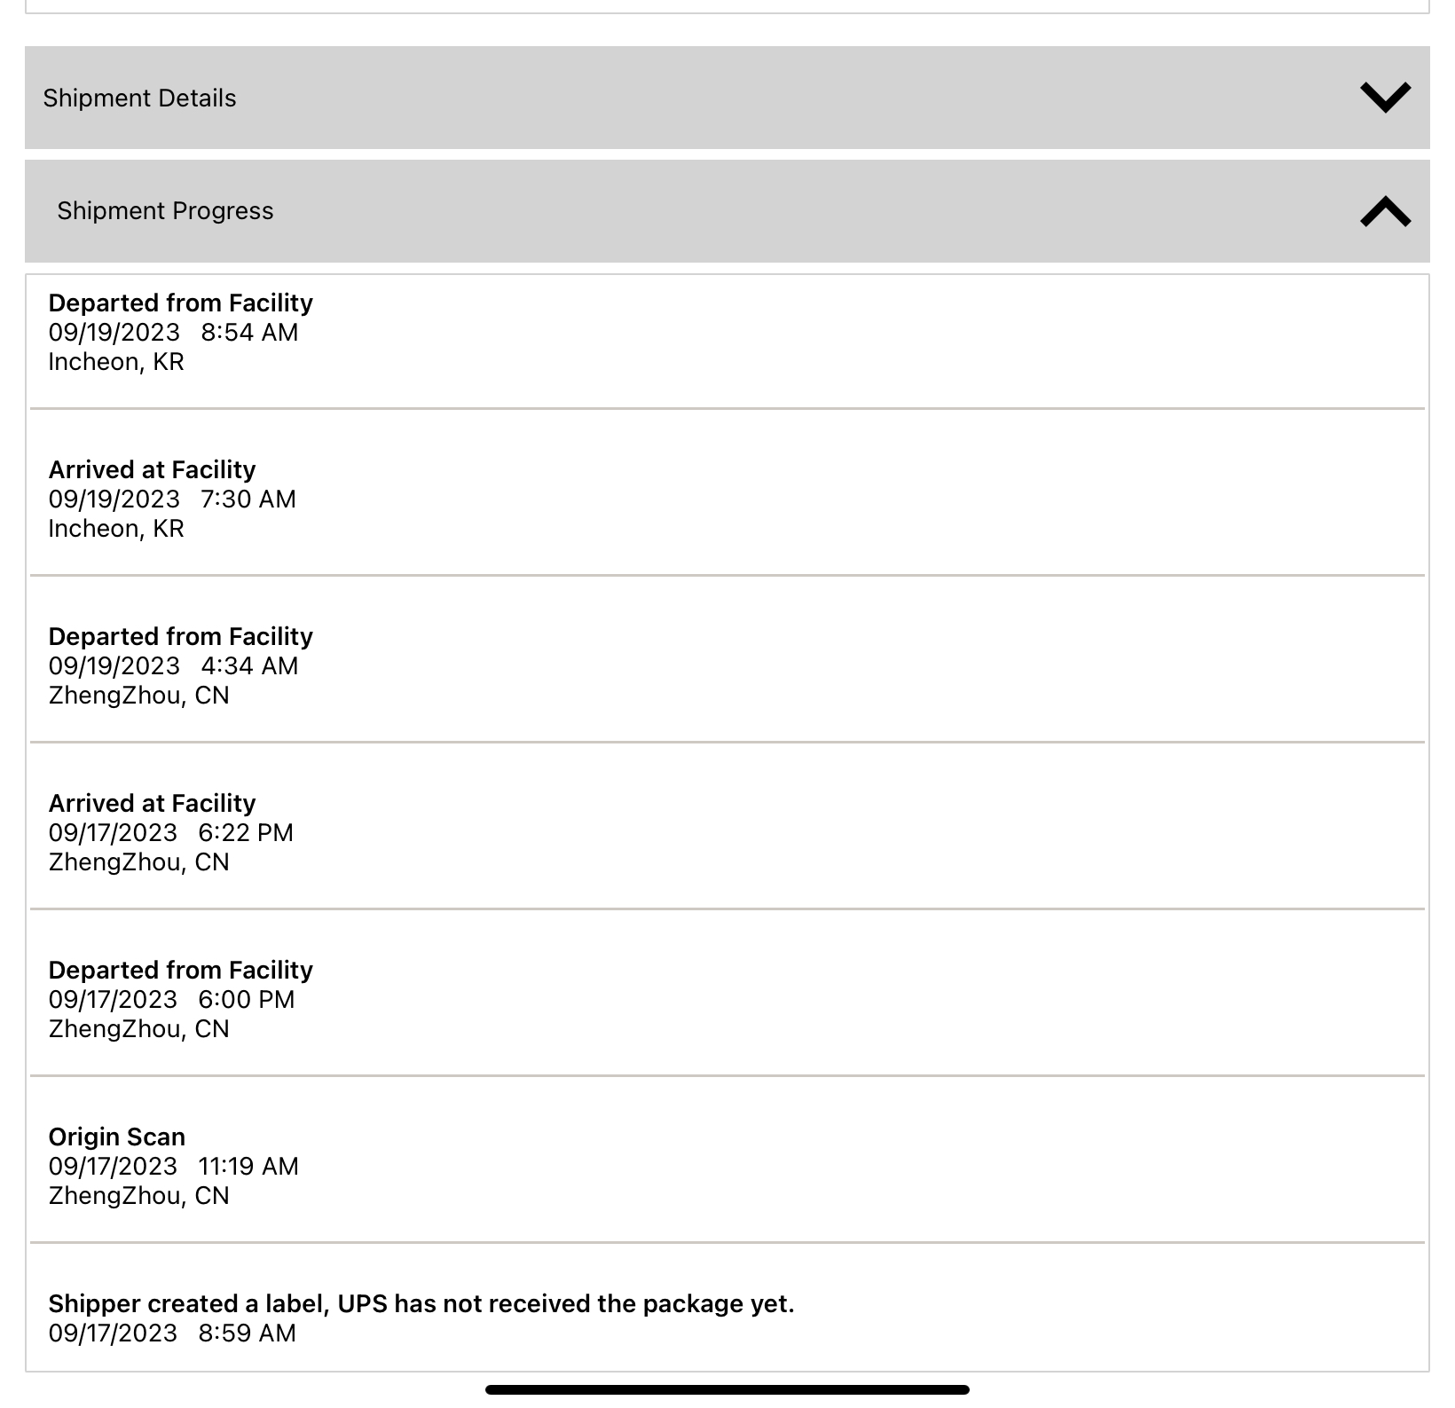Click the 09/19/2023 8:54 AM timestamp

(x=173, y=333)
